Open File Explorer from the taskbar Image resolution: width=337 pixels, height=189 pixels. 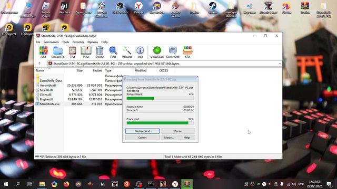coord(42,184)
